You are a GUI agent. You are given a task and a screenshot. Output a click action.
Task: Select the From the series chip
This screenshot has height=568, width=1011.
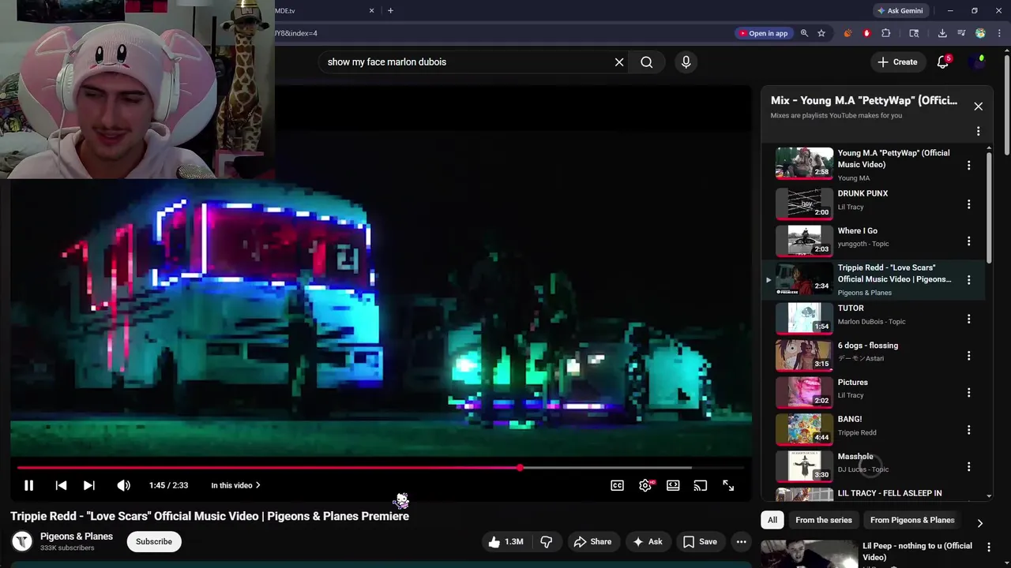click(x=824, y=520)
